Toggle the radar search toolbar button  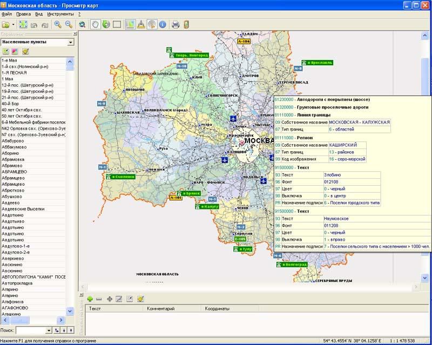(152, 24)
